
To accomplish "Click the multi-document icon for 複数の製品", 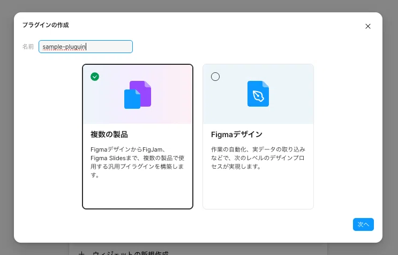I will point(138,95).
